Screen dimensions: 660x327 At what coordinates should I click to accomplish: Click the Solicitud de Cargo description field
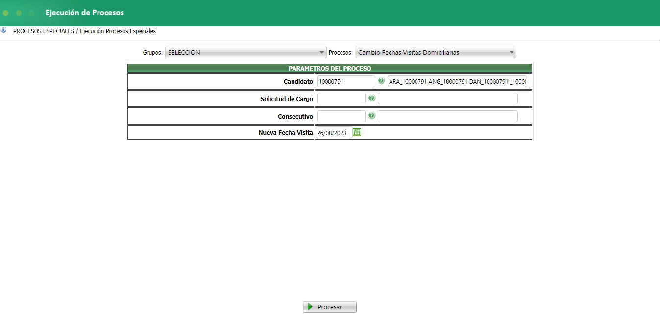(447, 99)
